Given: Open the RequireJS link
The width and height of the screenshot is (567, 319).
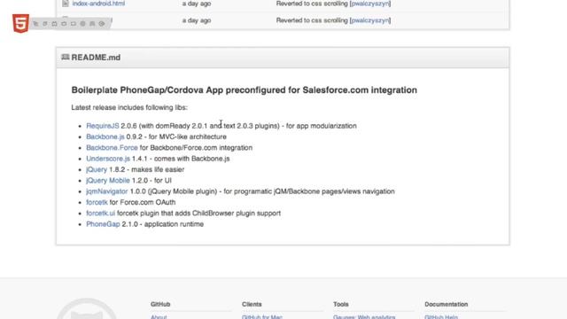Looking at the screenshot, I should [x=103, y=126].
